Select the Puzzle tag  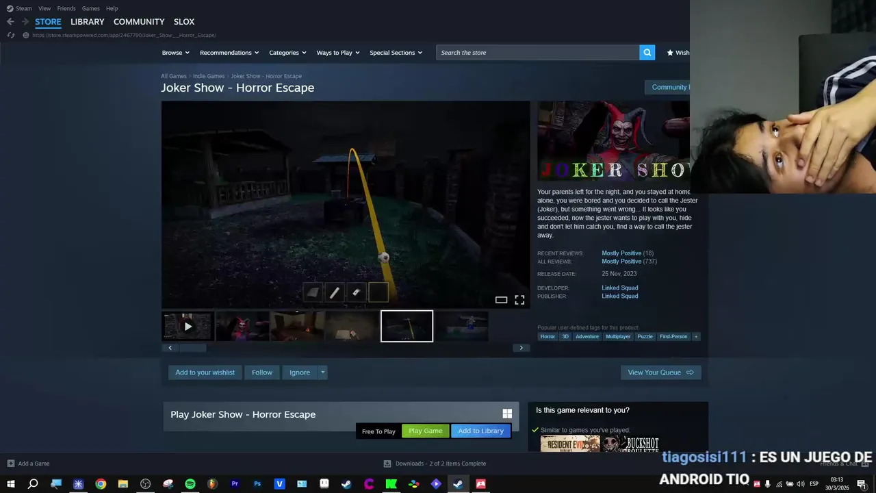[645, 336]
